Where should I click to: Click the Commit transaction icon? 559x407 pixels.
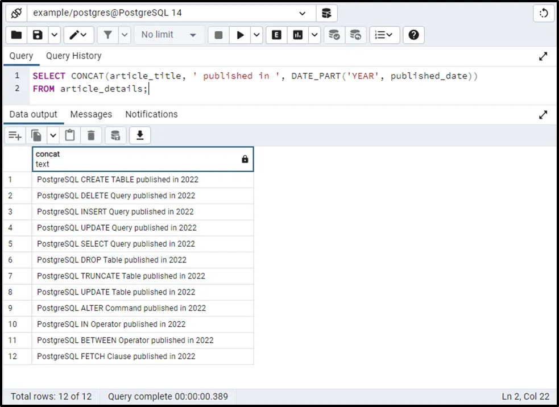[x=334, y=35]
